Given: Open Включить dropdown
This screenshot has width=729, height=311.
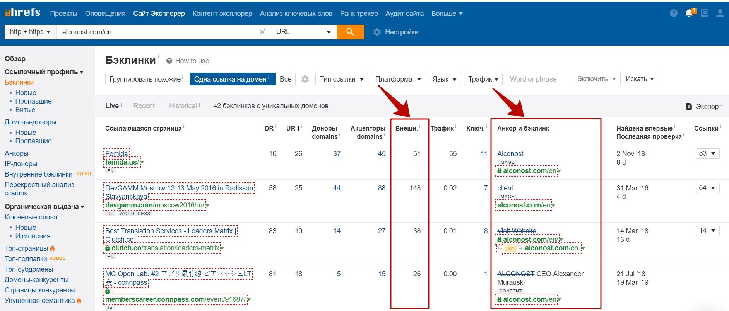Looking at the screenshot, I should coord(596,79).
